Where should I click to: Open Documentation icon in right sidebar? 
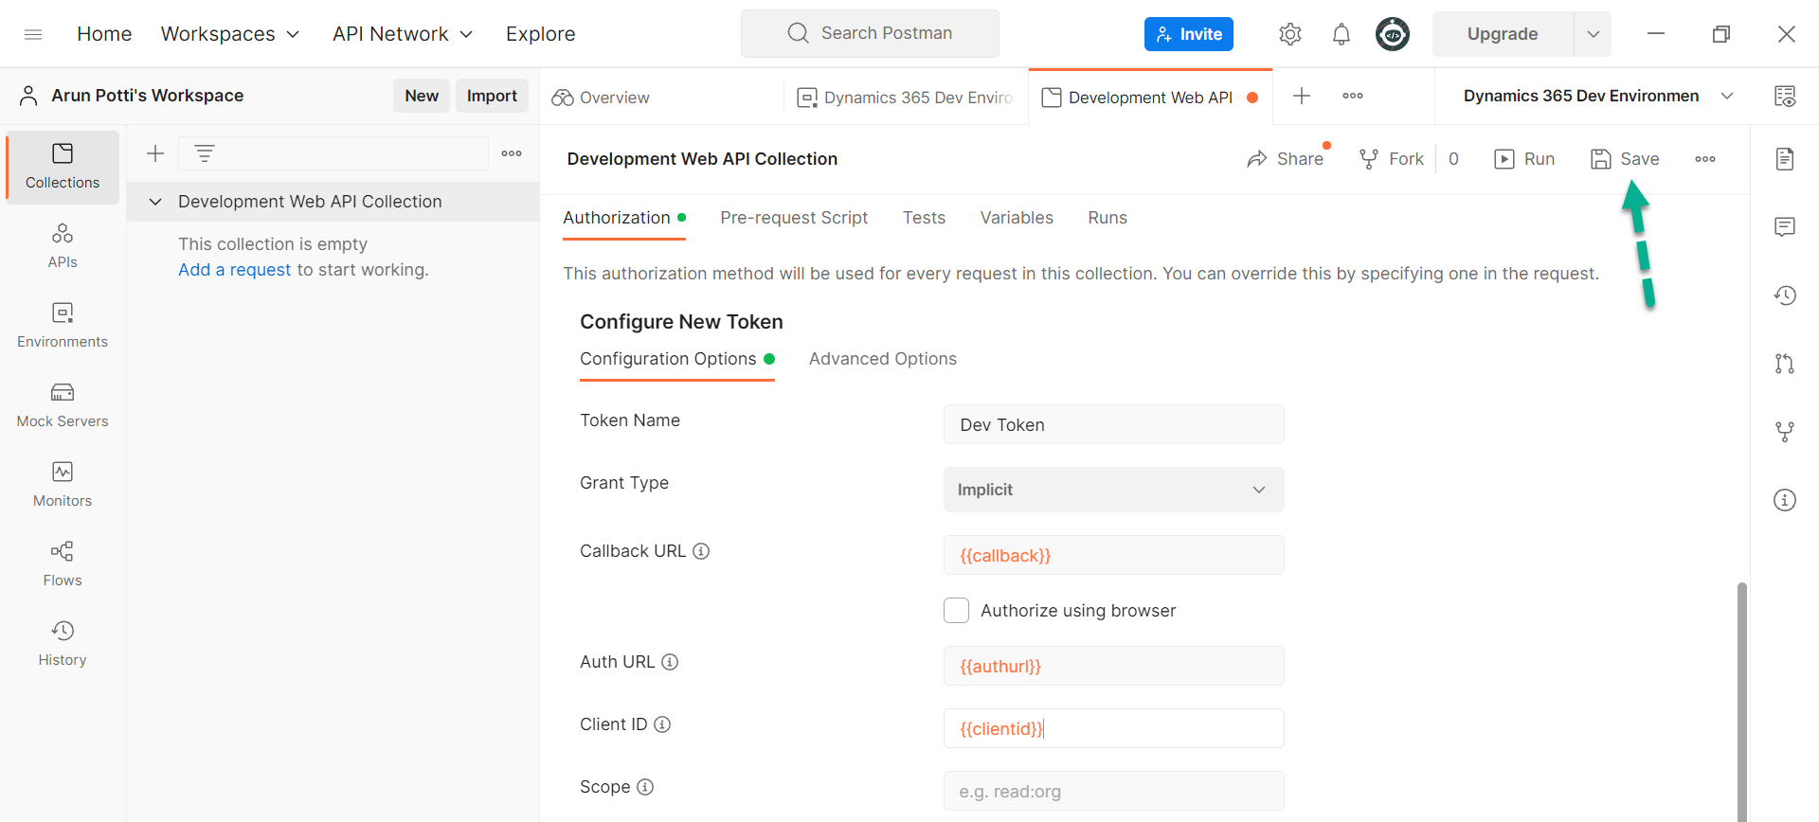(1785, 159)
